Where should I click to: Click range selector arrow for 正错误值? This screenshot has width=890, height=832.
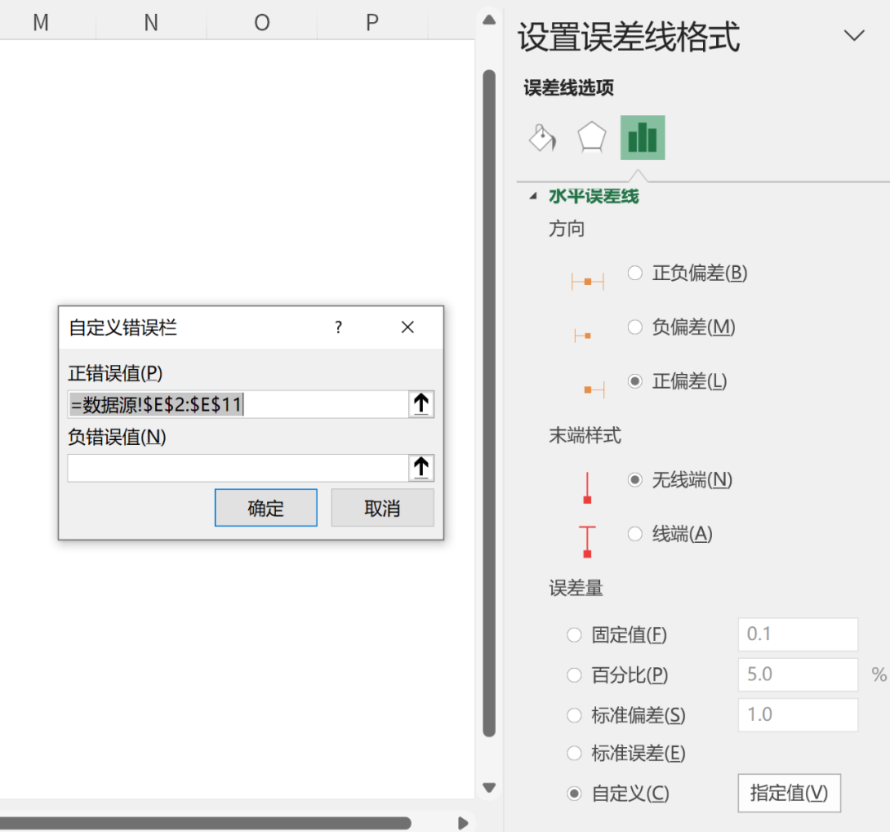[x=421, y=404]
